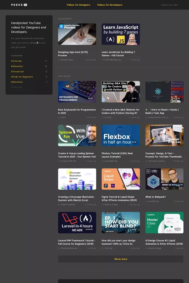Click title Create A Vue.js Loading Spinner
The width and height of the screenshot is (189, 283).
point(77,155)
